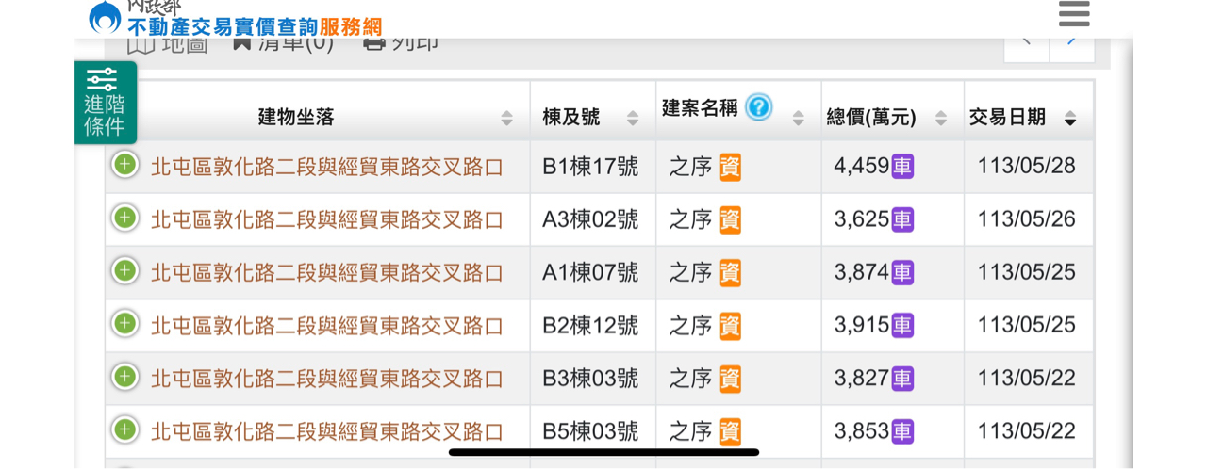Open address link for A1棟07號 row
Screen dimensions: 1207x469
[x=327, y=272]
